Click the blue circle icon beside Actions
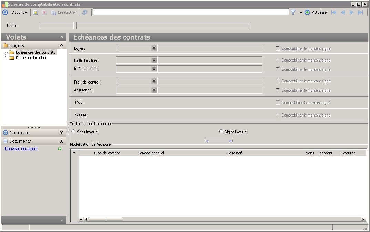The width and height of the screenshot is (370, 232). tap(5, 12)
